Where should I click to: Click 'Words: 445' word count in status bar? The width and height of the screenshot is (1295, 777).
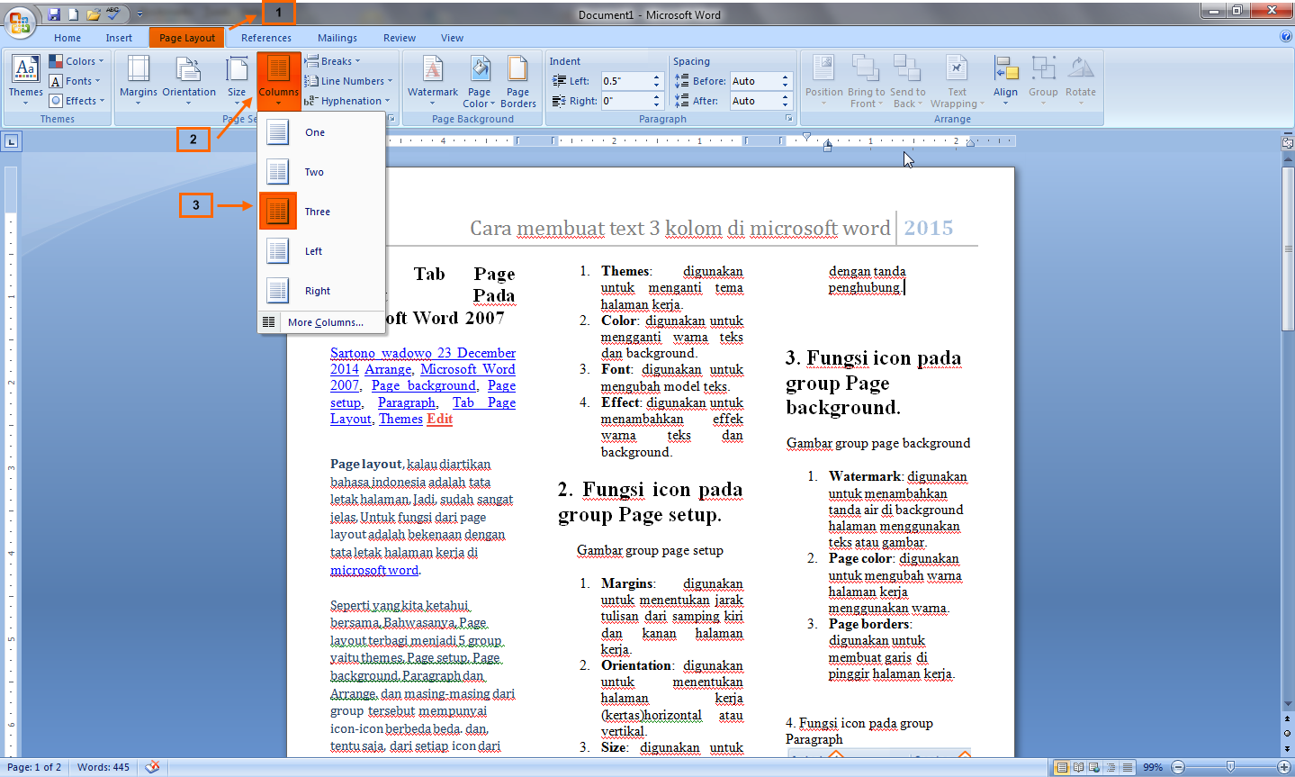point(103,767)
